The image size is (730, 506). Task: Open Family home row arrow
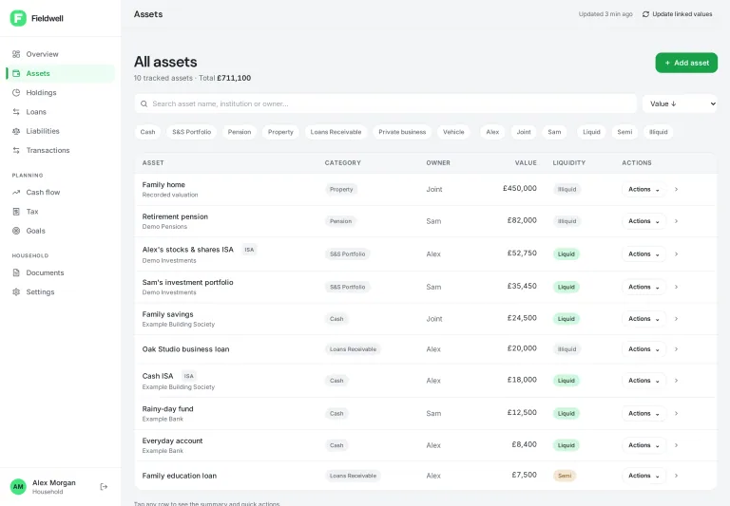pyautogui.click(x=676, y=189)
